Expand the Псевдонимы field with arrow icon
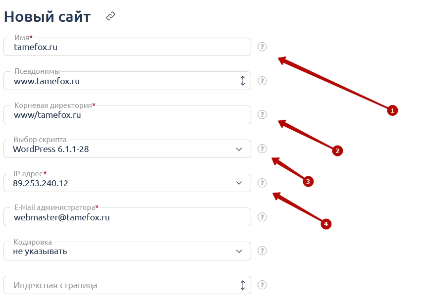The width and height of the screenshot is (423, 307). pyautogui.click(x=243, y=81)
